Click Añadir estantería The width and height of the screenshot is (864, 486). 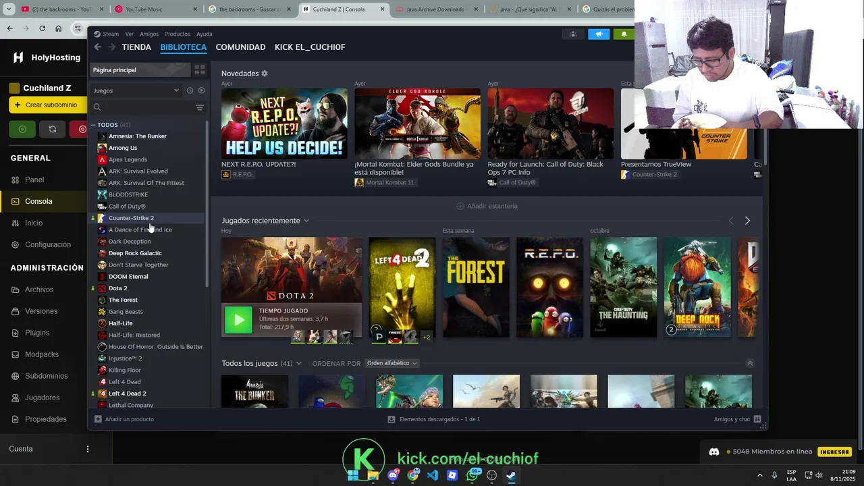click(487, 206)
